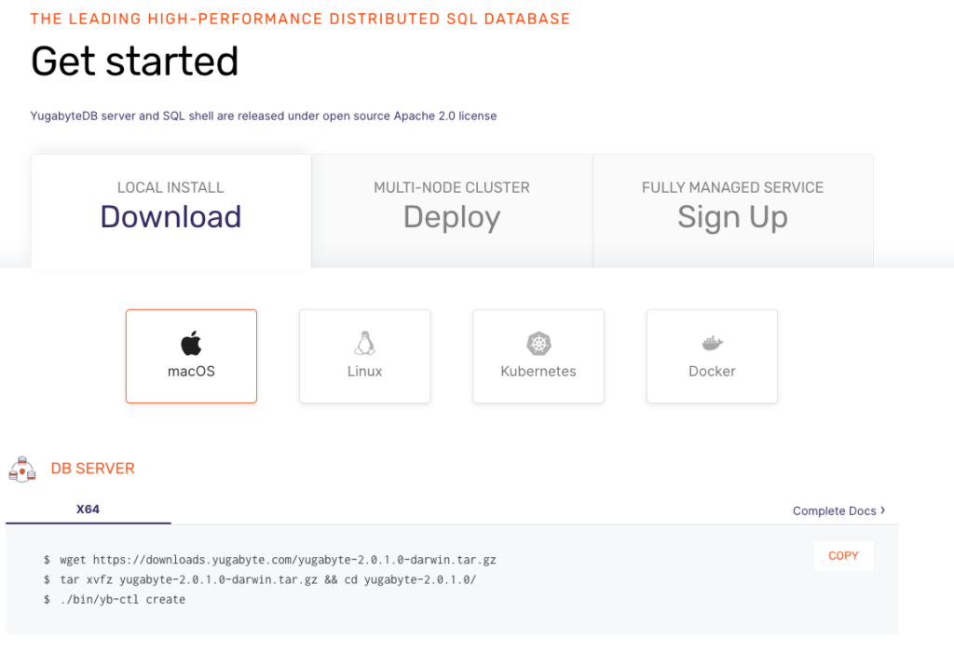
Task: Choose the Linux platform card
Action: click(364, 356)
